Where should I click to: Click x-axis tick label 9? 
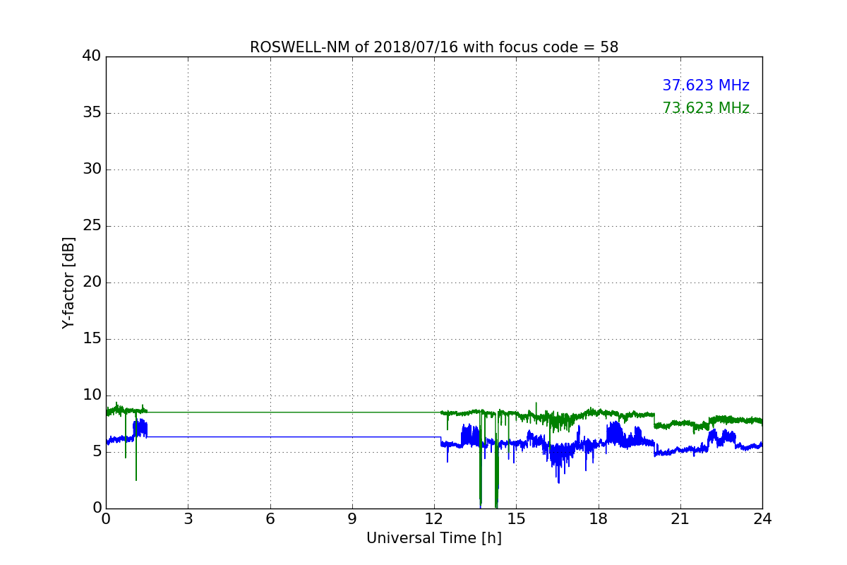(x=352, y=518)
